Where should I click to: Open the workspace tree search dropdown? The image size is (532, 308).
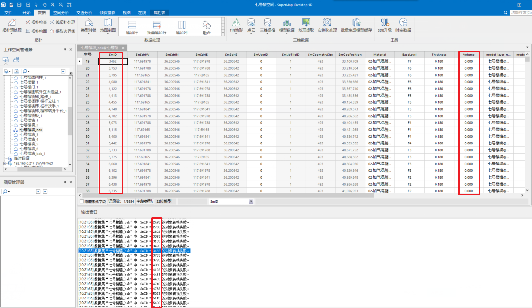[26, 71]
